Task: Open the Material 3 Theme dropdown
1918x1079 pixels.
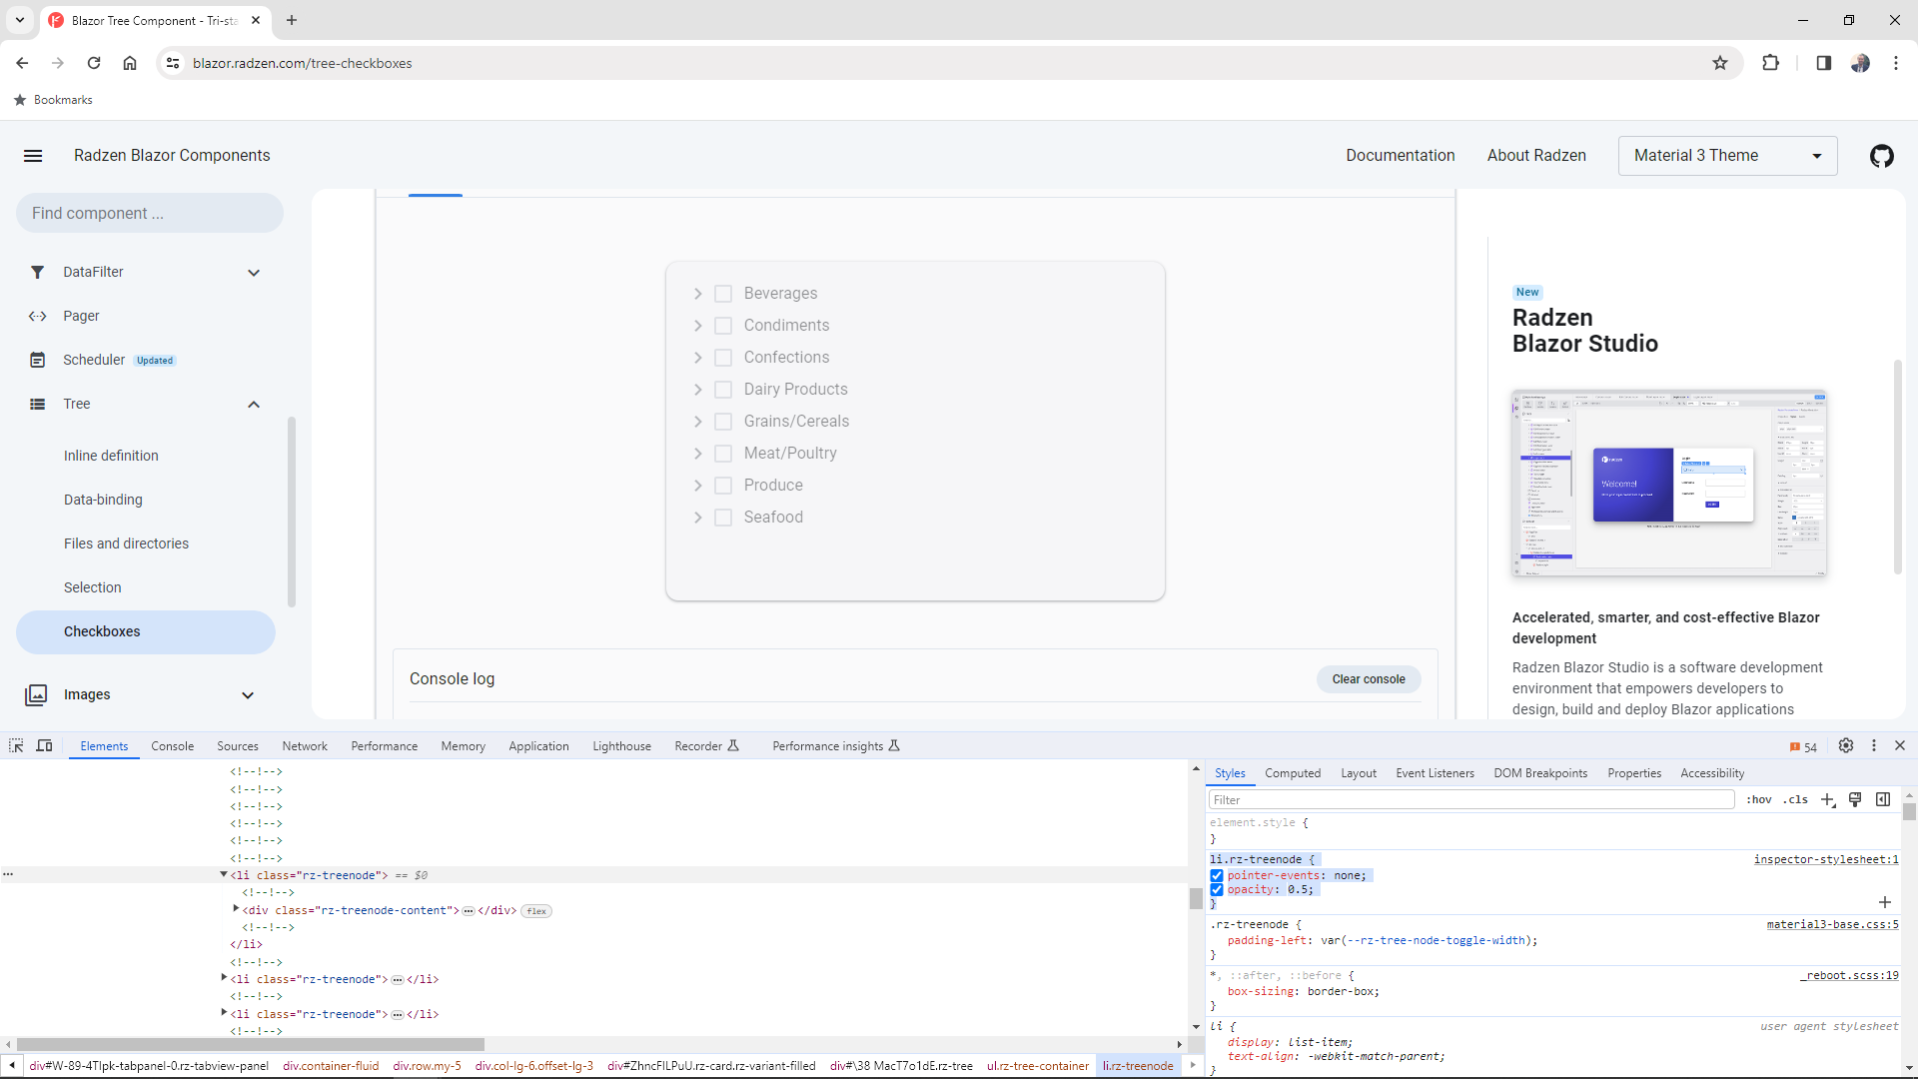Action: tap(1727, 156)
